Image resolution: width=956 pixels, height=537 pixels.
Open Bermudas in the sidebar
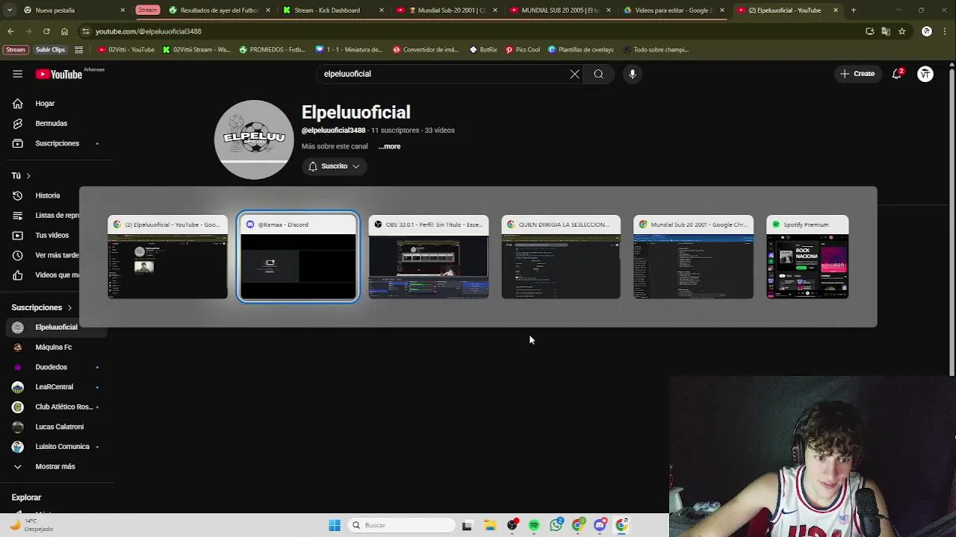pyautogui.click(x=51, y=123)
